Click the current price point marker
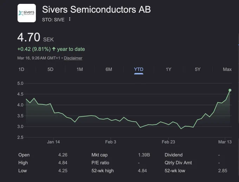Viewport: 239px width, 182px height. 230,90
